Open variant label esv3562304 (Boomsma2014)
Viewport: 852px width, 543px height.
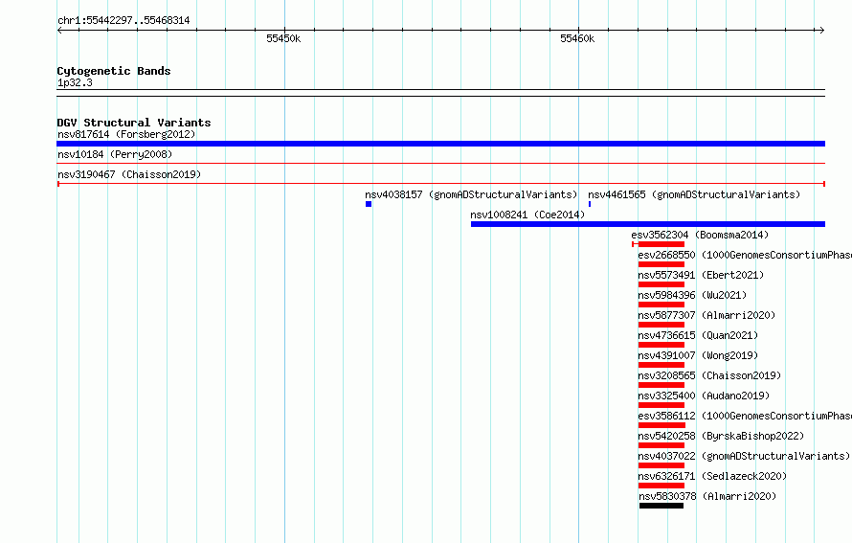point(700,235)
